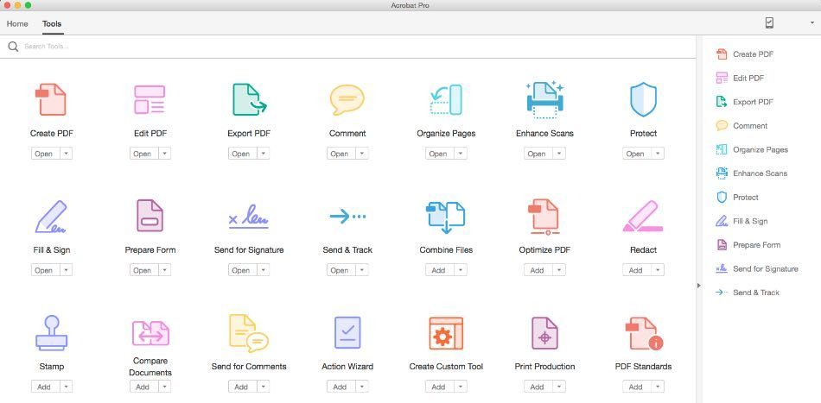
Task: Select the Combine Files icon
Action: pyautogui.click(x=446, y=217)
